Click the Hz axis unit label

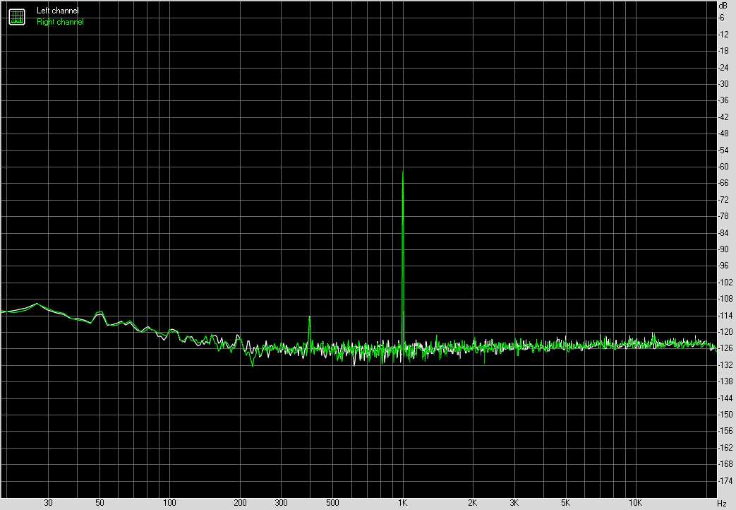[x=722, y=504]
